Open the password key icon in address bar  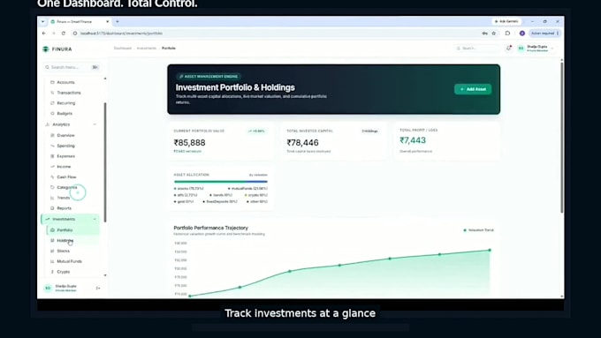pos(485,34)
